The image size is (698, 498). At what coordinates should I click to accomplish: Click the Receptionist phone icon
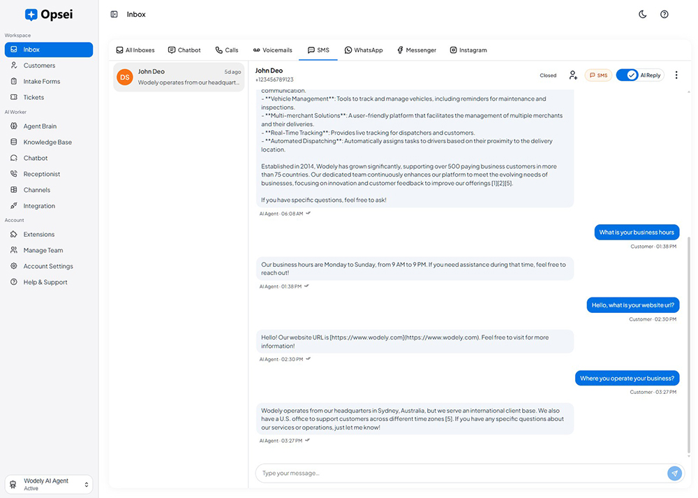tap(14, 174)
